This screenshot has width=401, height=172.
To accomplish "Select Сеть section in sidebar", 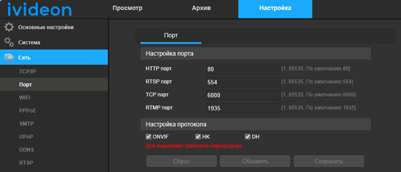I will click(x=53, y=57).
